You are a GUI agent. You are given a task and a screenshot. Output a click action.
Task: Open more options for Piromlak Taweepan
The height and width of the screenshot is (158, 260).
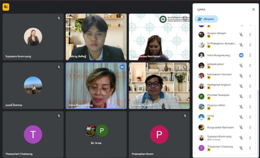pos(250,96)
